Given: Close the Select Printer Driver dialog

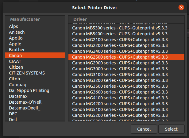Looking at the screenshot, I should pos(181,7).
